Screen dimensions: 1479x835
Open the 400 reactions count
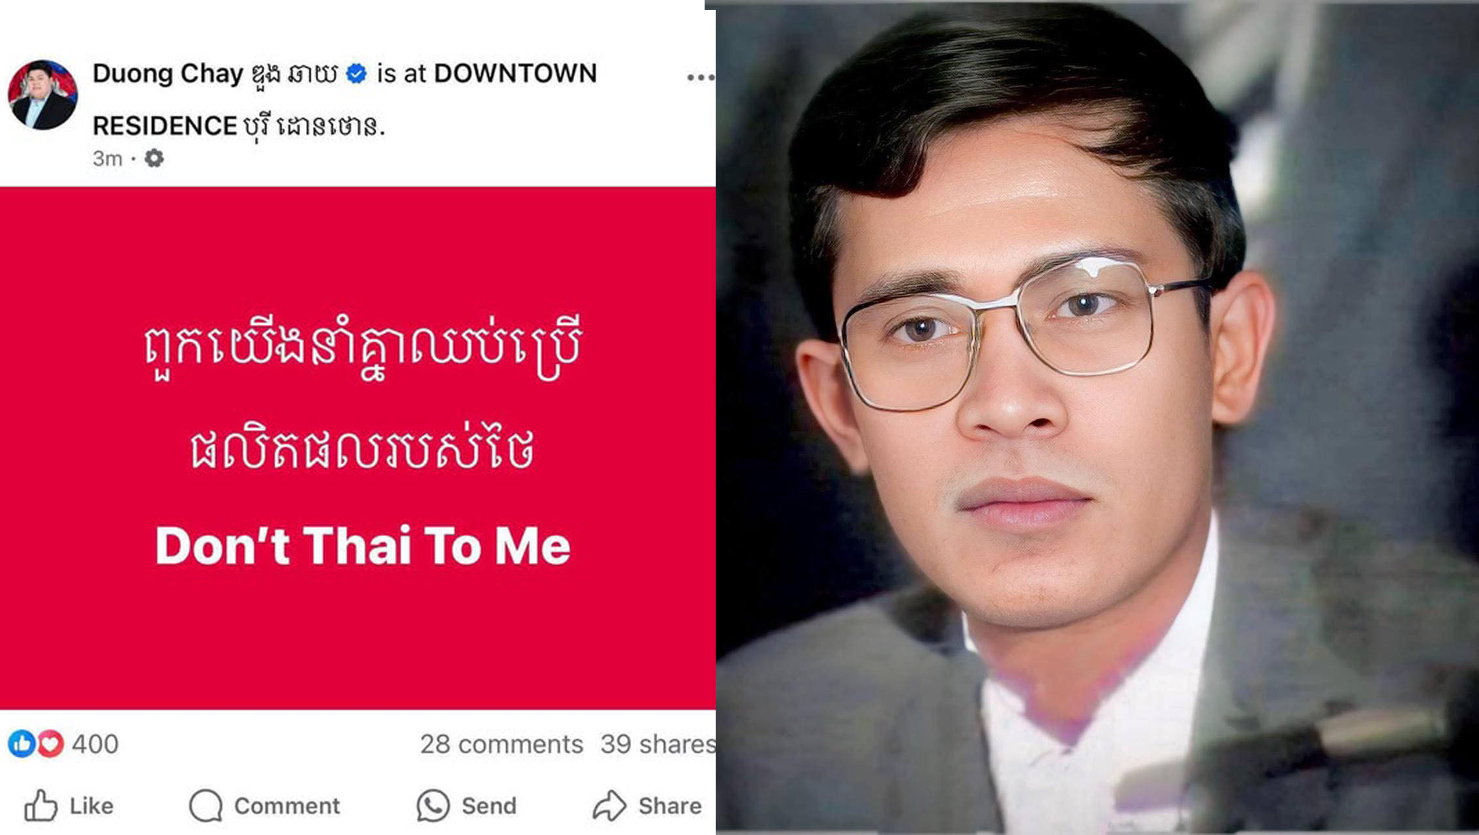pos(95,744)
